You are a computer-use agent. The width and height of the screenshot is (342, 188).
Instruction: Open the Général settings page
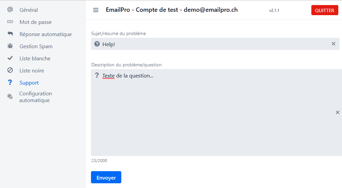(29, 10)
